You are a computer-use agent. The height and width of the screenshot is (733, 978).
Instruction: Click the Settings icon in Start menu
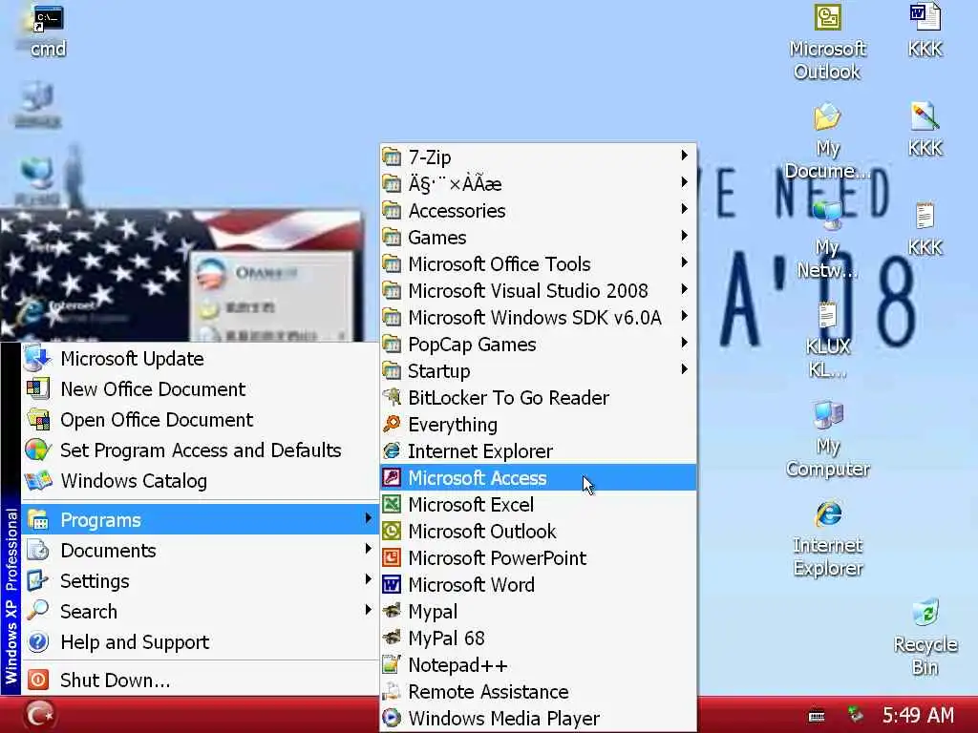pyautogui.click(x=37, y=580)
